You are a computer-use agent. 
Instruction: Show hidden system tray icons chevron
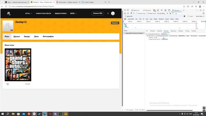(x=180, y=114)
